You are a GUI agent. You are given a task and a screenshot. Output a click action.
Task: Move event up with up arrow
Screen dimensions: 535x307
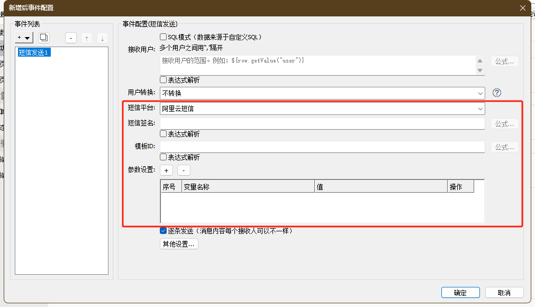87,38
